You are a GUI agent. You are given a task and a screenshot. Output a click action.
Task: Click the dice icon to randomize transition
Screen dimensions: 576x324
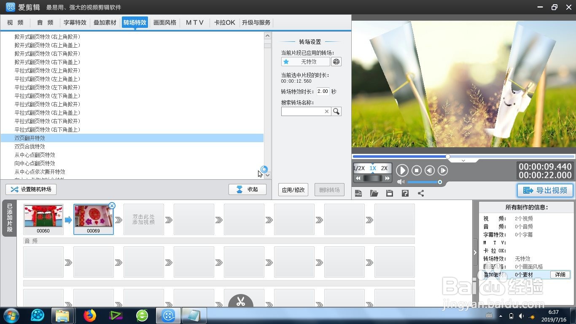(336, 62)
